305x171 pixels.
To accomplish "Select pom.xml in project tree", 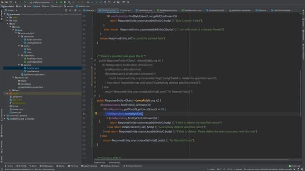I will (15, 113).
